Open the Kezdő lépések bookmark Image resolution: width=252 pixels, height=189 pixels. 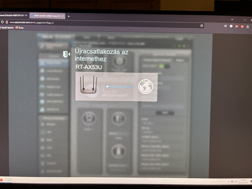click(7, 27)
